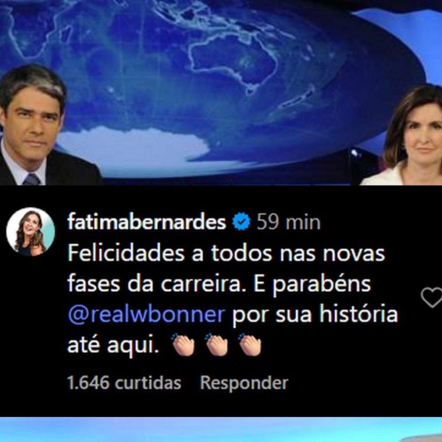Select the middle clapping hands emoji
442x442 pixels.
pos(217,344)
